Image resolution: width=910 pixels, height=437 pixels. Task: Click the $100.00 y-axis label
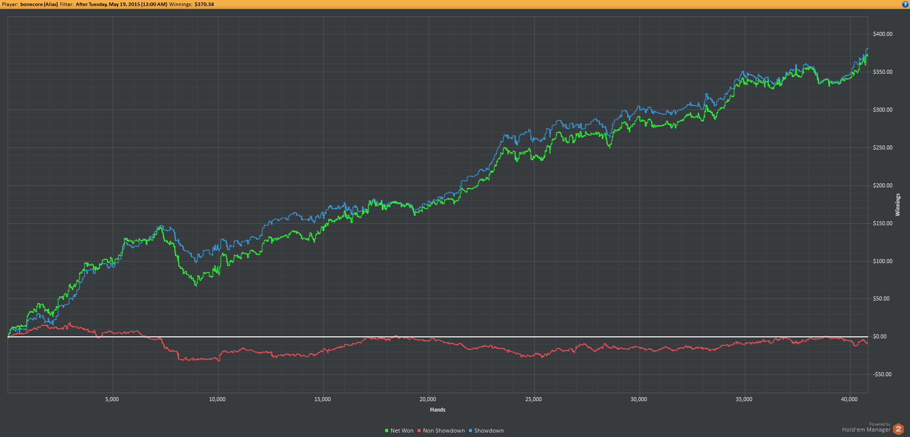click(x=883, y=261)
